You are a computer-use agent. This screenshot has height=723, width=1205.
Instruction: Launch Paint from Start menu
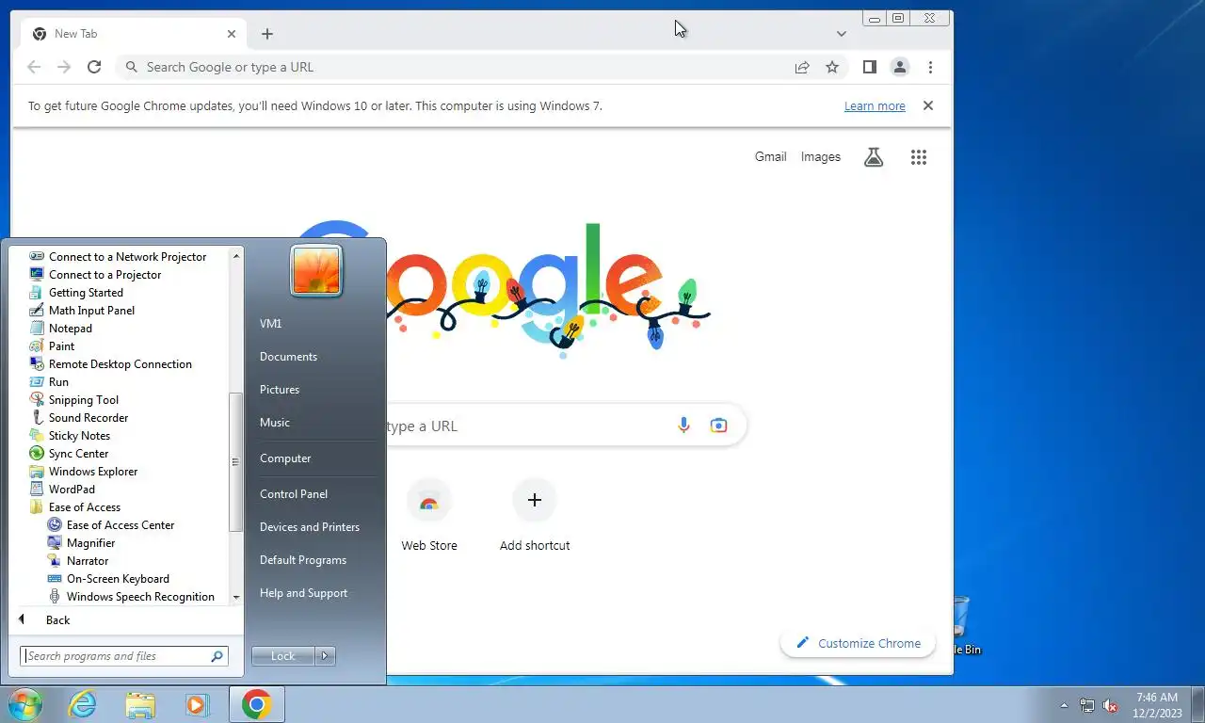pos(61,346)
